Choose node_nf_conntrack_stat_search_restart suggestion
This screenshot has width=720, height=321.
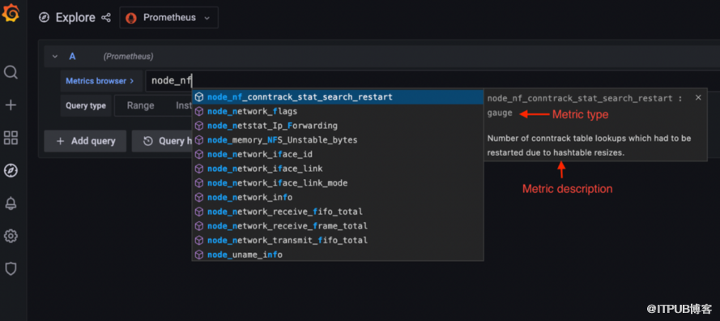(338, 97)
